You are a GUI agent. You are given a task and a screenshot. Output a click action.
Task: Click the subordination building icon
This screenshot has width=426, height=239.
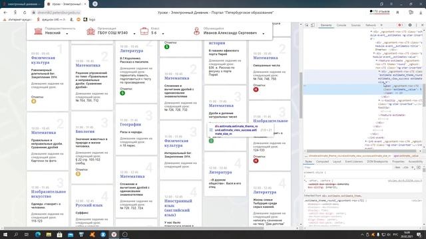coord(39,31)
